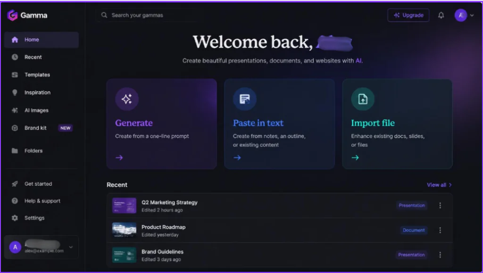Image resolution: width=483 pixels, height=273 pixels.
Task: Expand the top-right account dropdown chevron
Action: [x=472, y=16]
